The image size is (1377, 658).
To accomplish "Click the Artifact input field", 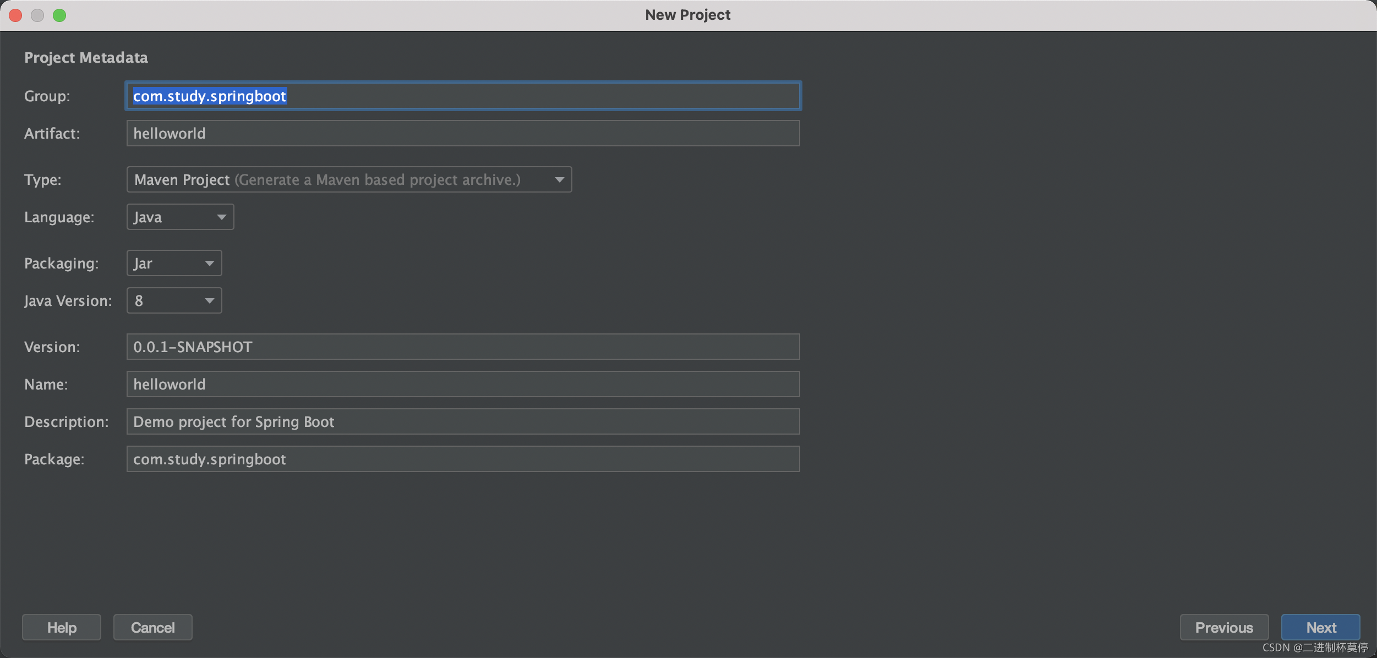I will (463, 133).
